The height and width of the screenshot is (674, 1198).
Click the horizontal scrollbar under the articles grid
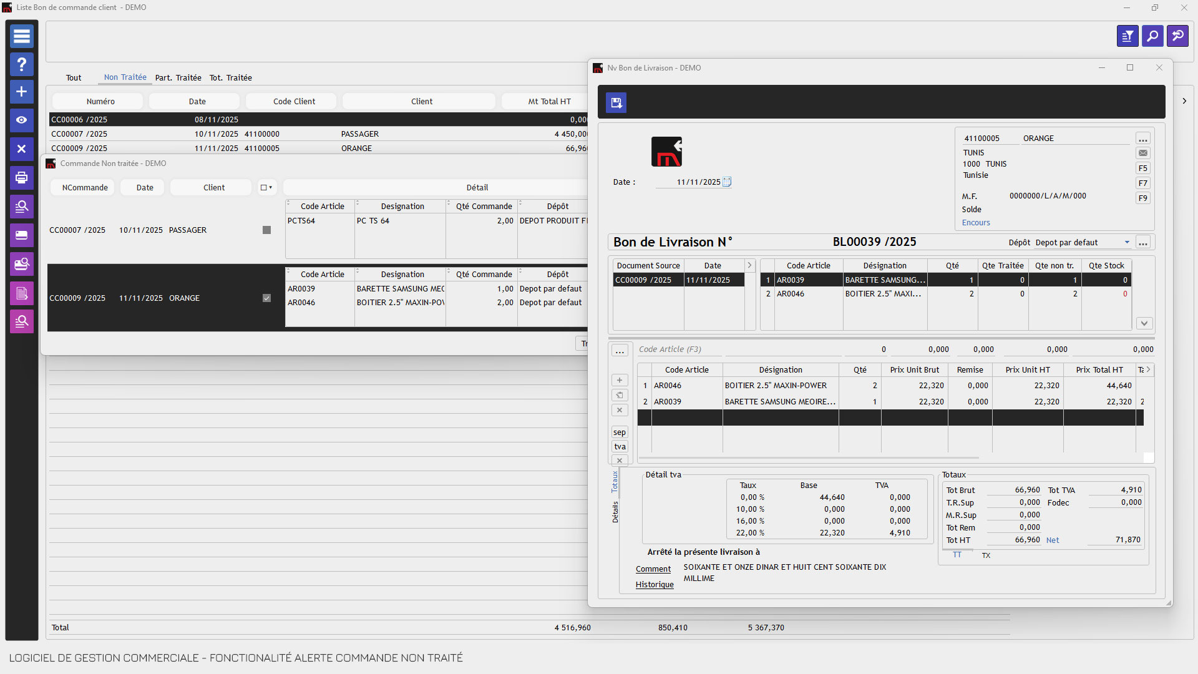point(808,458)
